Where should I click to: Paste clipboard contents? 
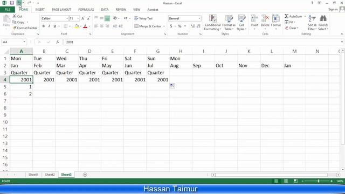tap(6, 21)
